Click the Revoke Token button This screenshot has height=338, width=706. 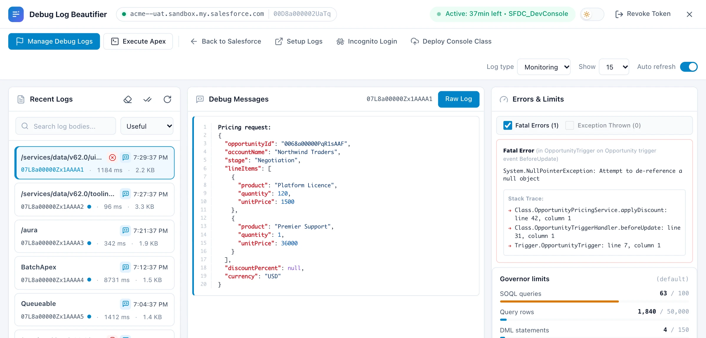coord(643,14)
